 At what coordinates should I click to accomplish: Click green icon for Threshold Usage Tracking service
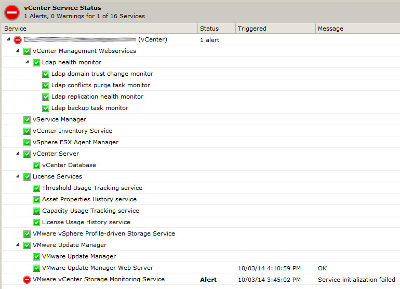36,188
